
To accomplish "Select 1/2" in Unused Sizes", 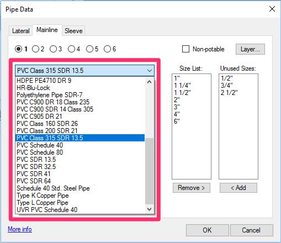I will tap(238, 78).
